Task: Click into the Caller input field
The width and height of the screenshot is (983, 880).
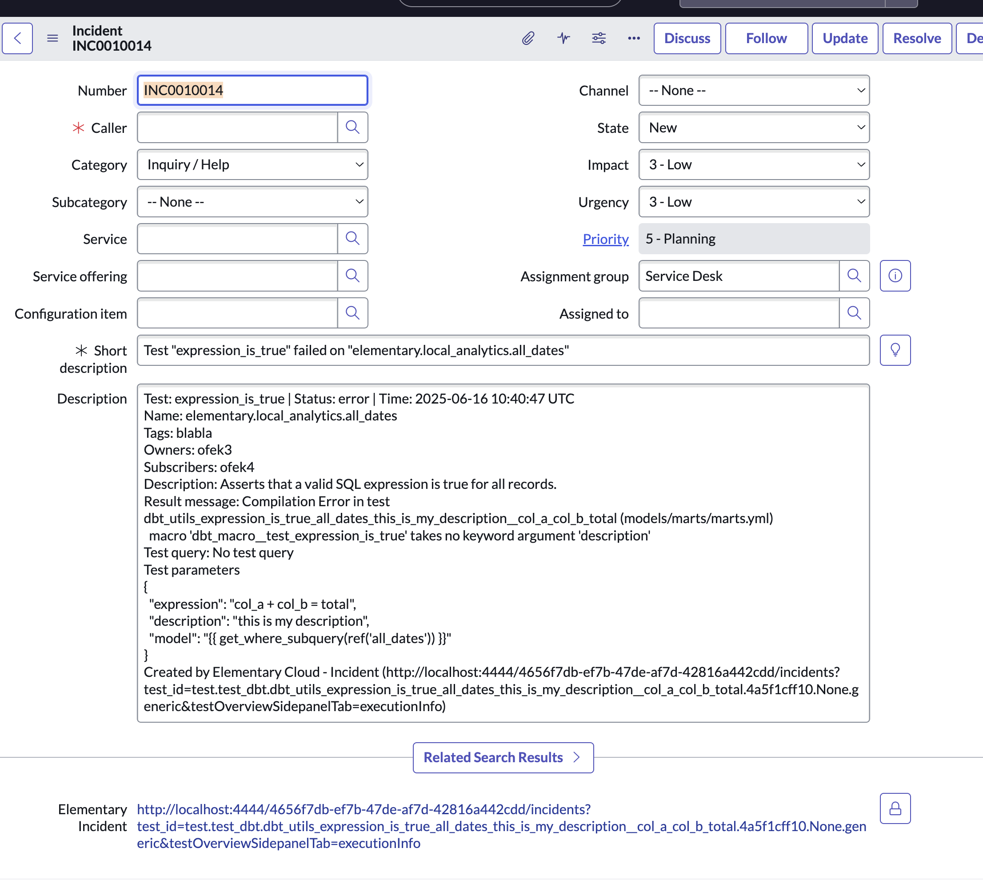Action: click(237, 127)
